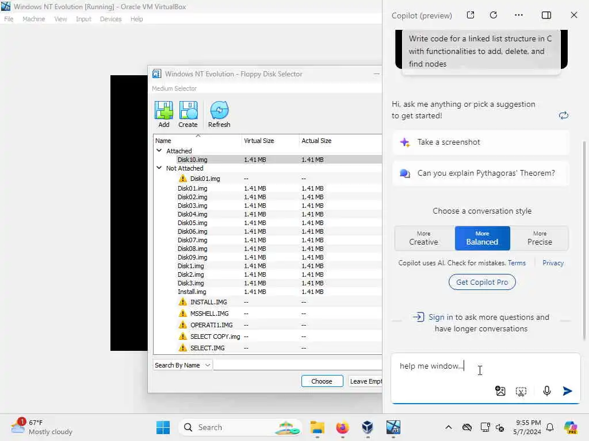The width and height of the screenshot is (589, 441).
Task: Add a screenshot capture in Copilot input
Action: tap(521, 392)
